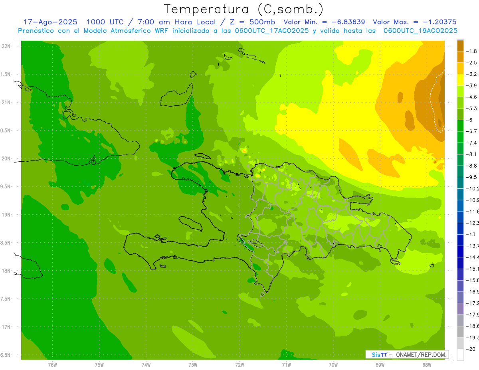This screenshot has height=370, width=479.
Task: Click the "73W" longitude label
Action: pyautogui.click(x=193, y=364)
